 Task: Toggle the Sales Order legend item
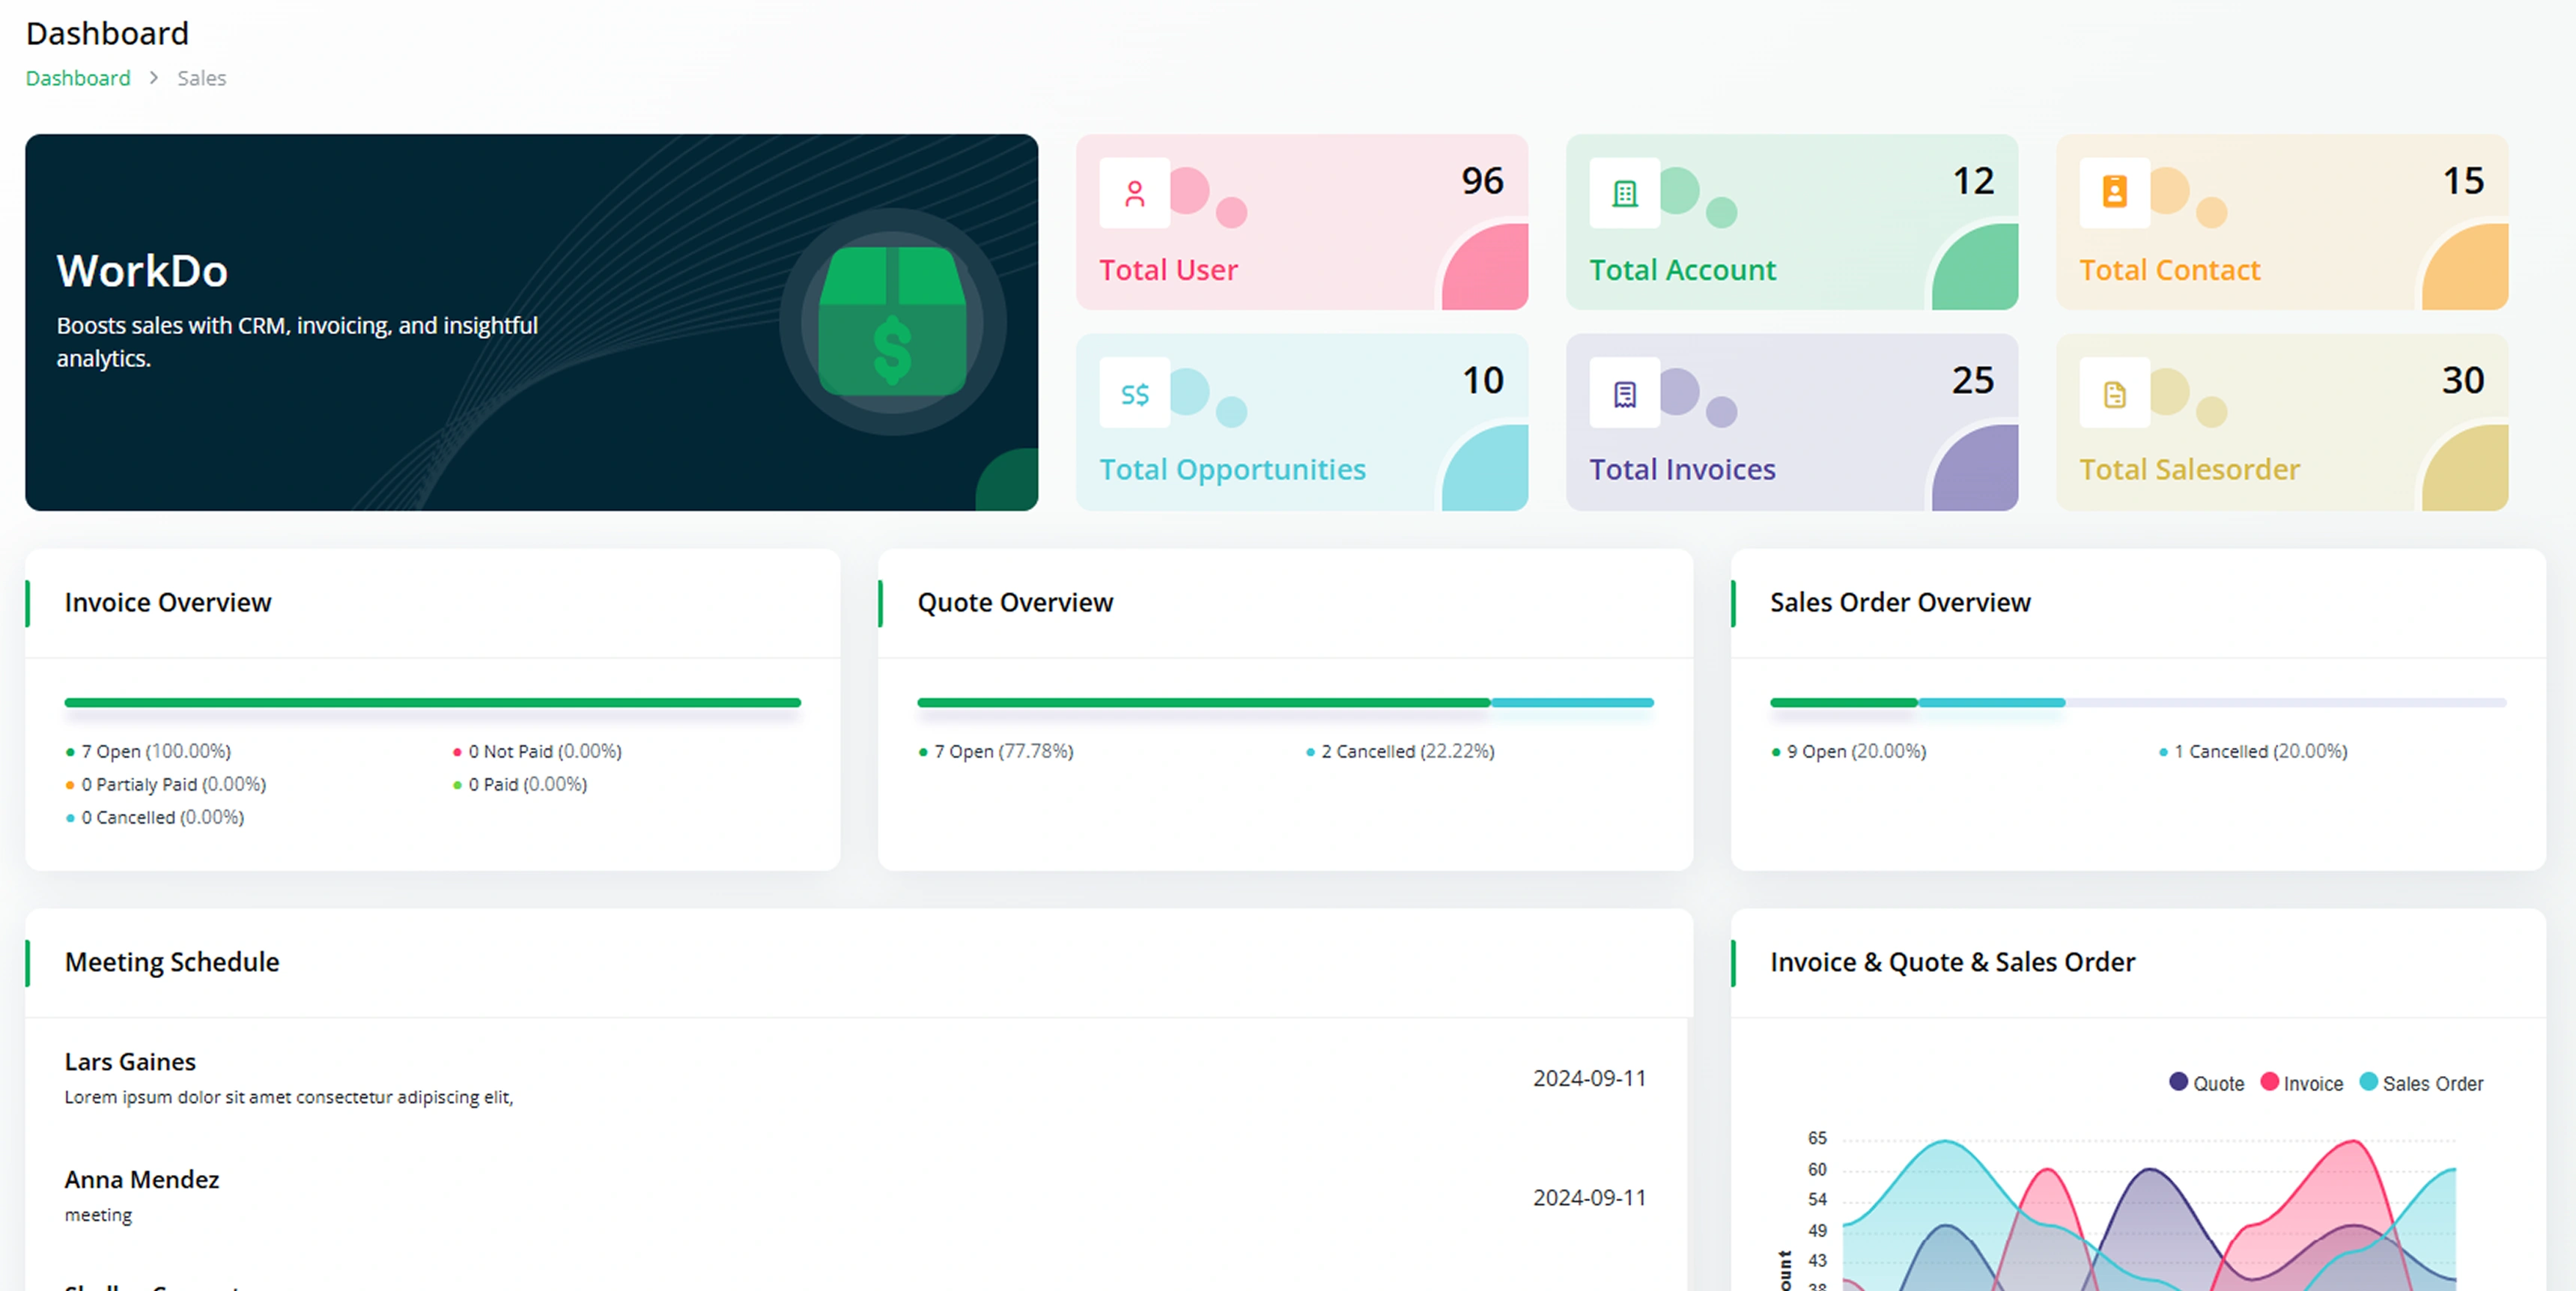point(2420,1083)
